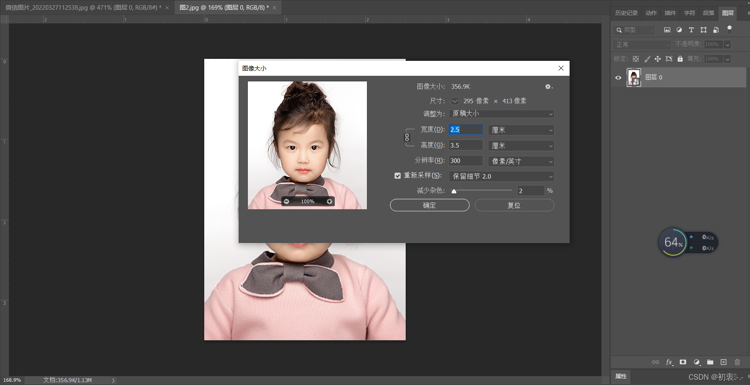Close the Image Size dialog
This screenshot has width=750, height=385.
(x=561, y=68)
